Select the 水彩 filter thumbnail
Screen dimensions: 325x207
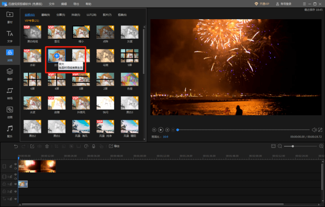point(32,56)
